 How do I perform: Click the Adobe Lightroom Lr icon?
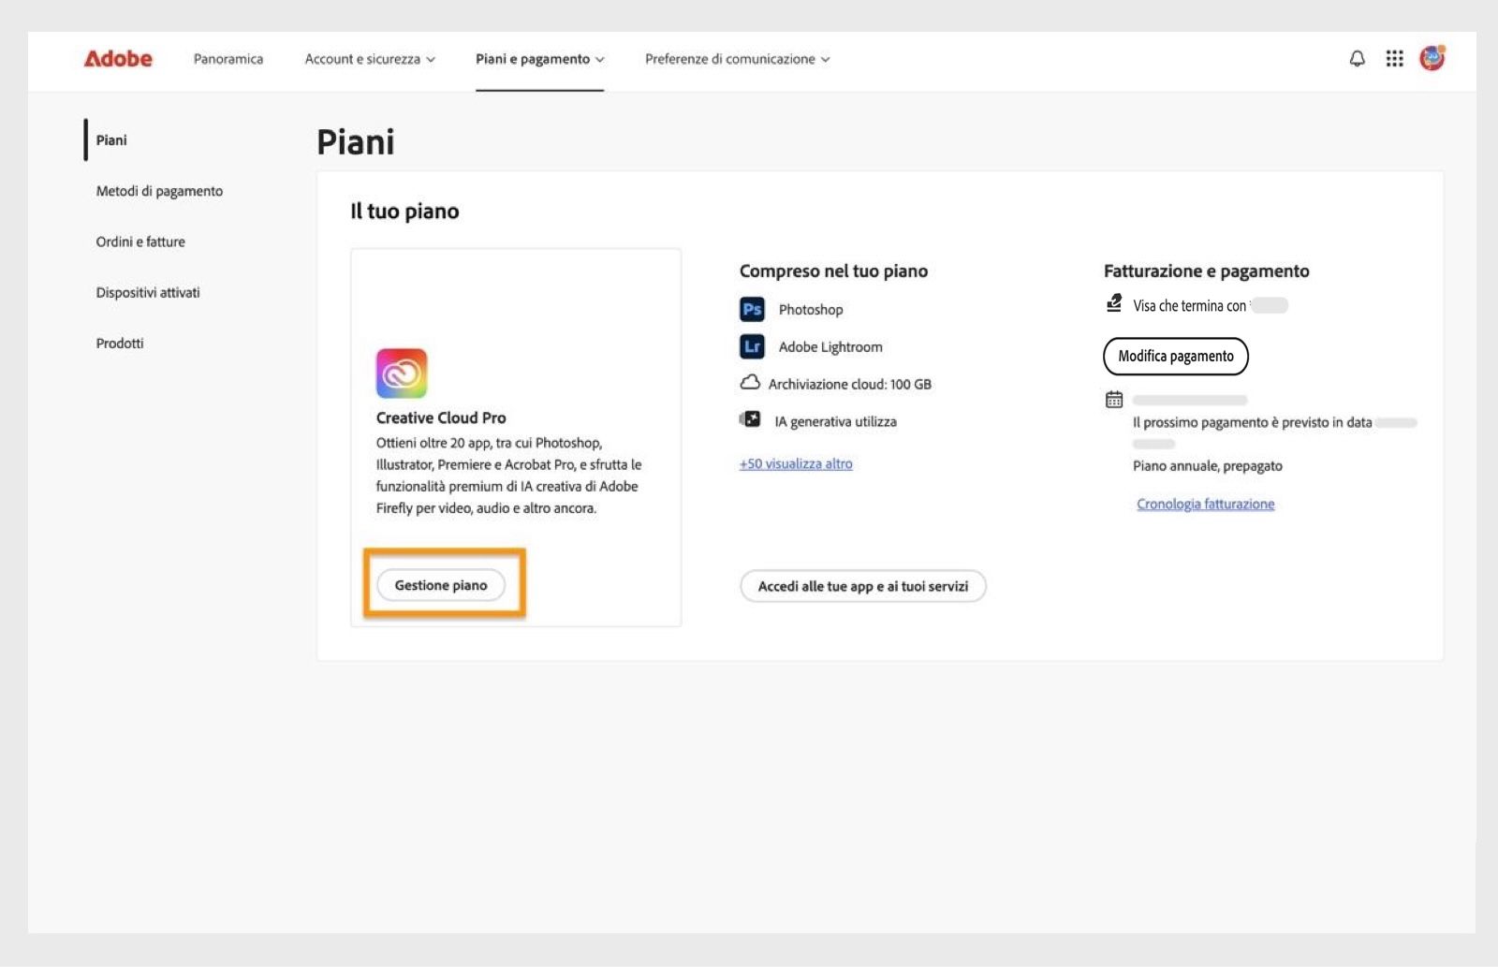(752, 346)
